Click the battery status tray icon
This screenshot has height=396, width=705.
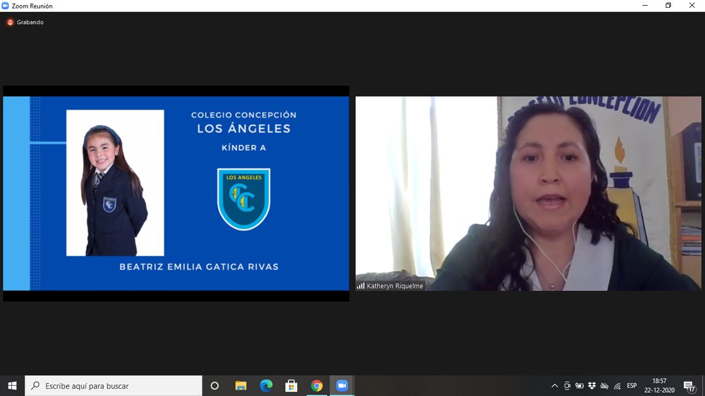tap(580, 386)
